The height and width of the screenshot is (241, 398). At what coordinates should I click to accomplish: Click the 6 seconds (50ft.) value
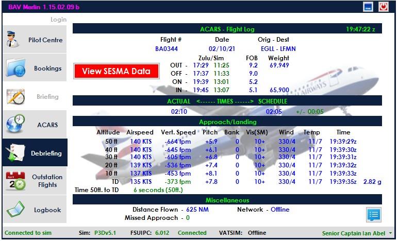tap(158, 190)
